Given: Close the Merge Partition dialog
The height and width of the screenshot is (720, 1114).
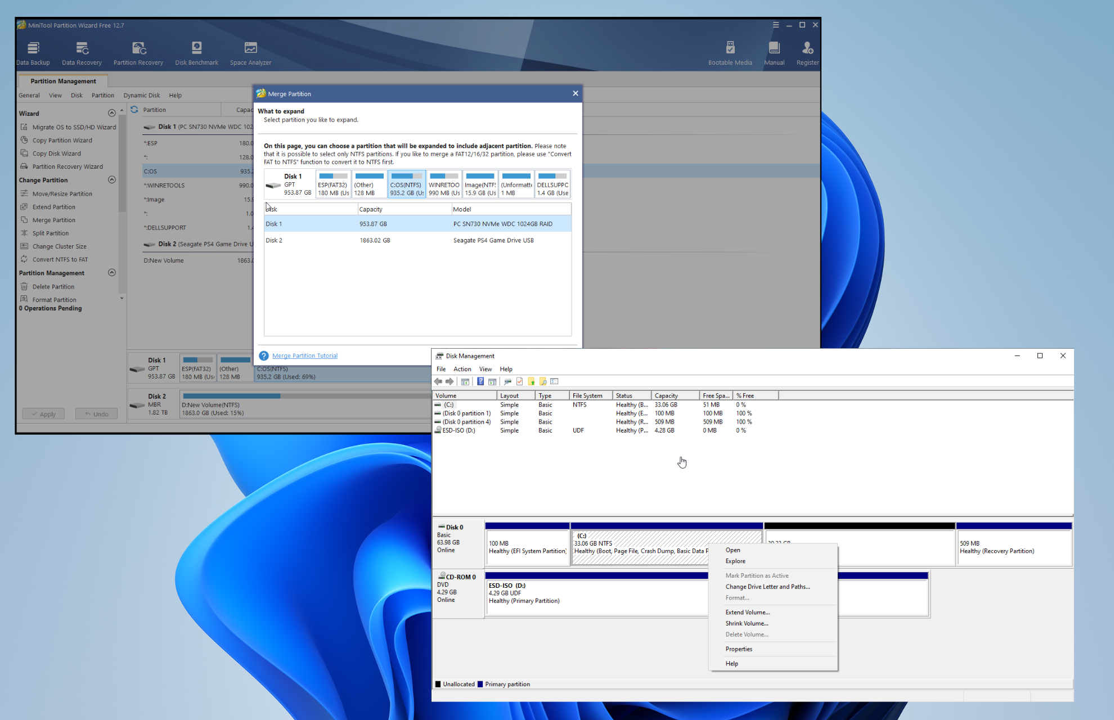Looking at the screenshot, I should (575, 93).
